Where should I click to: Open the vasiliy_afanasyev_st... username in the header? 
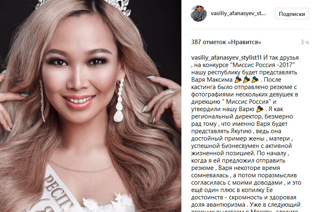tap(238, 13)
